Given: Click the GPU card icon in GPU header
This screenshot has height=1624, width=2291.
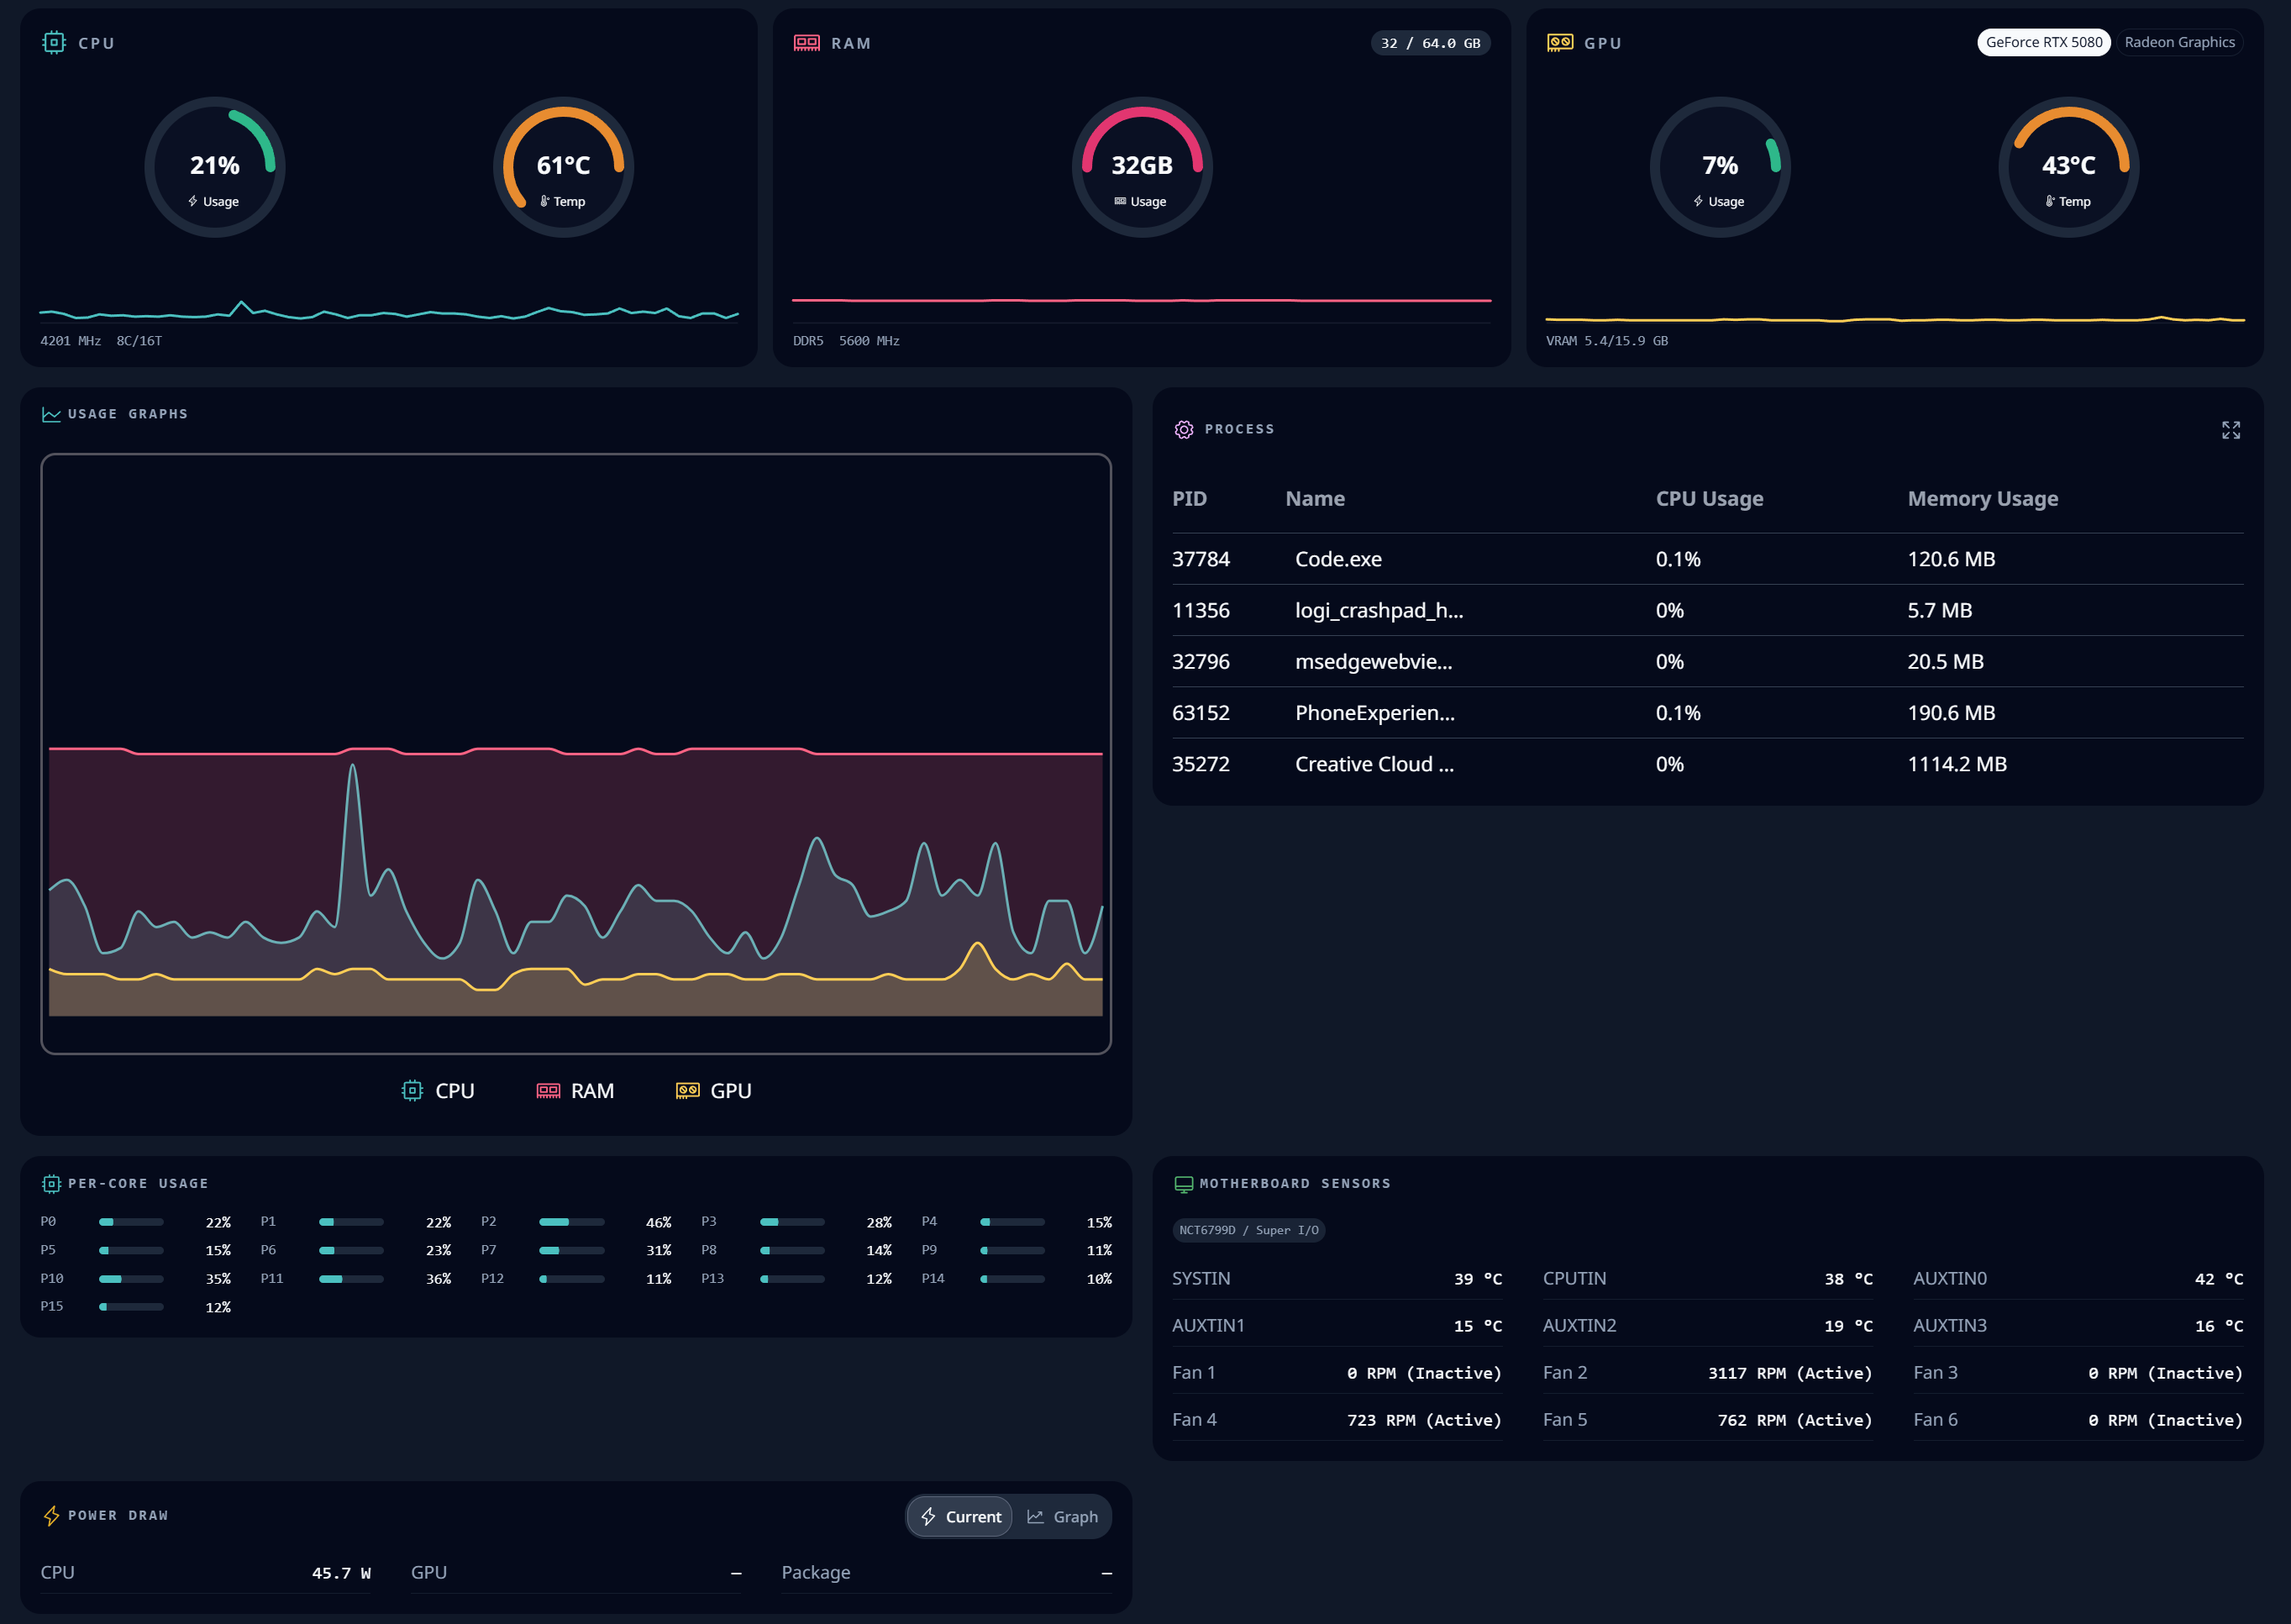Looking at the screenshot, I should (x=1559, y=42).
